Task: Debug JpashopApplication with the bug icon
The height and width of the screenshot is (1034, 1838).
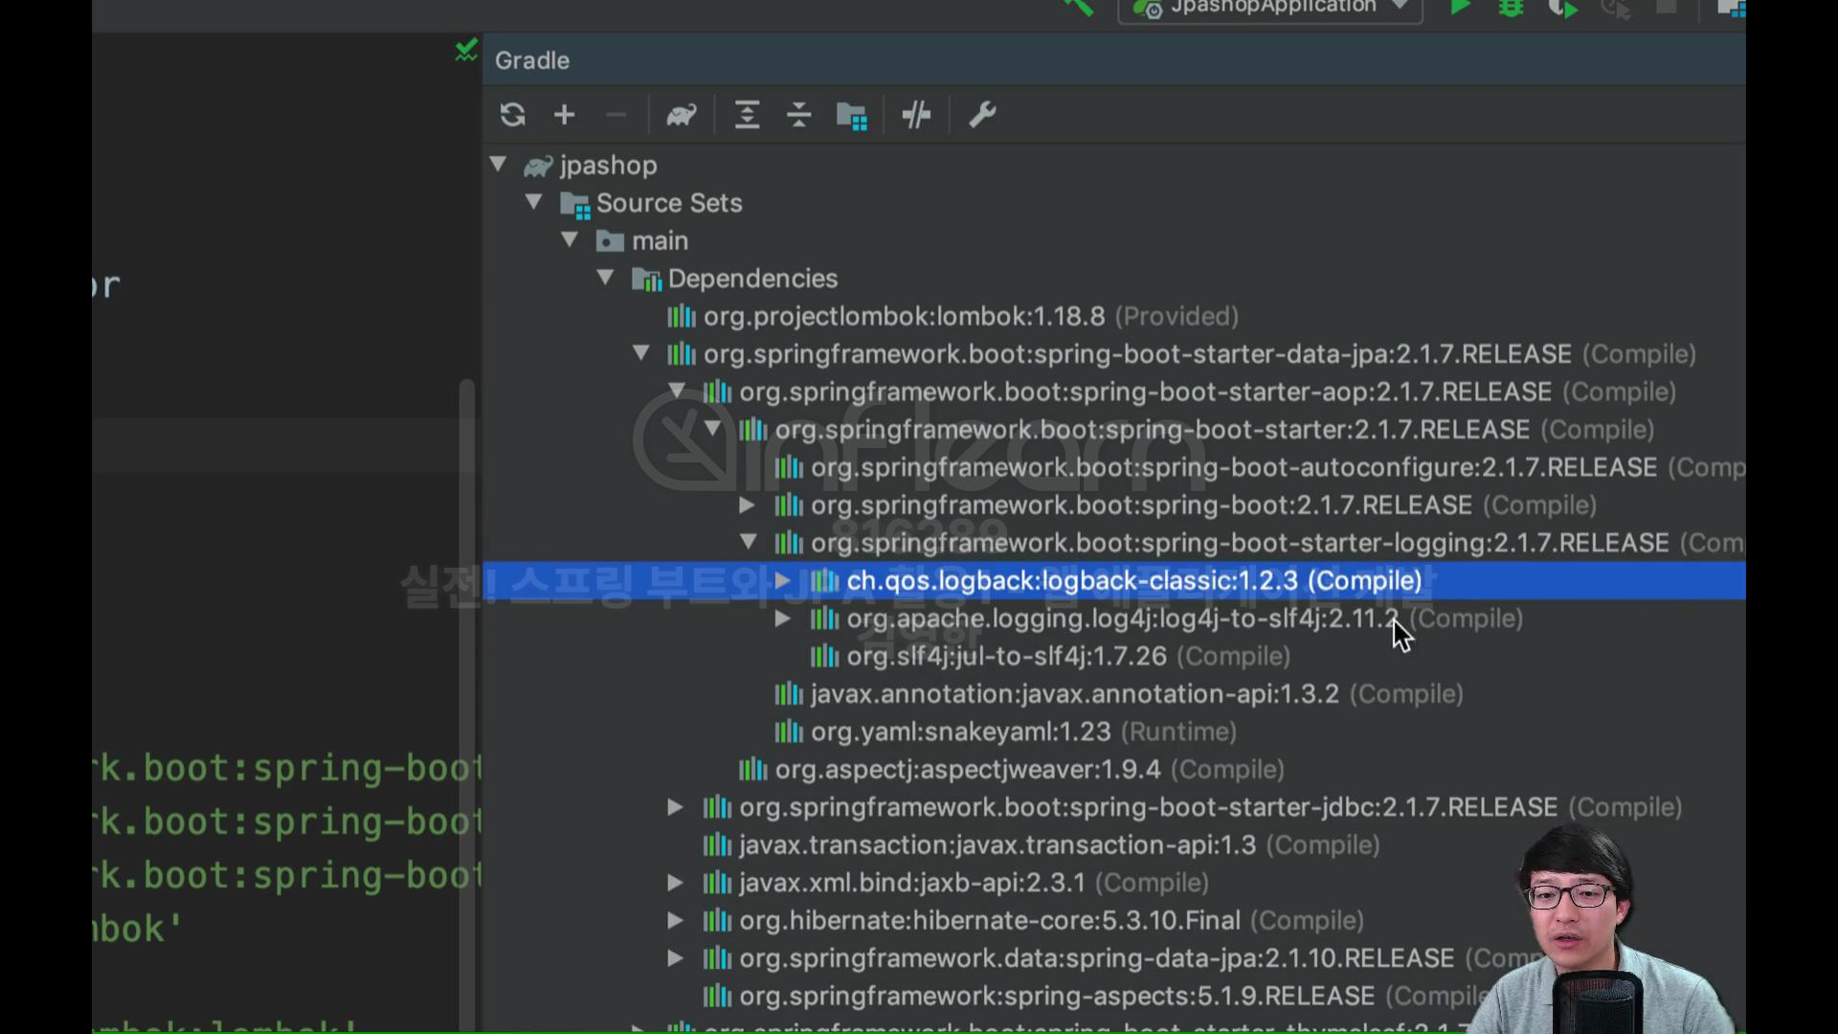Action: point(1511,8)
